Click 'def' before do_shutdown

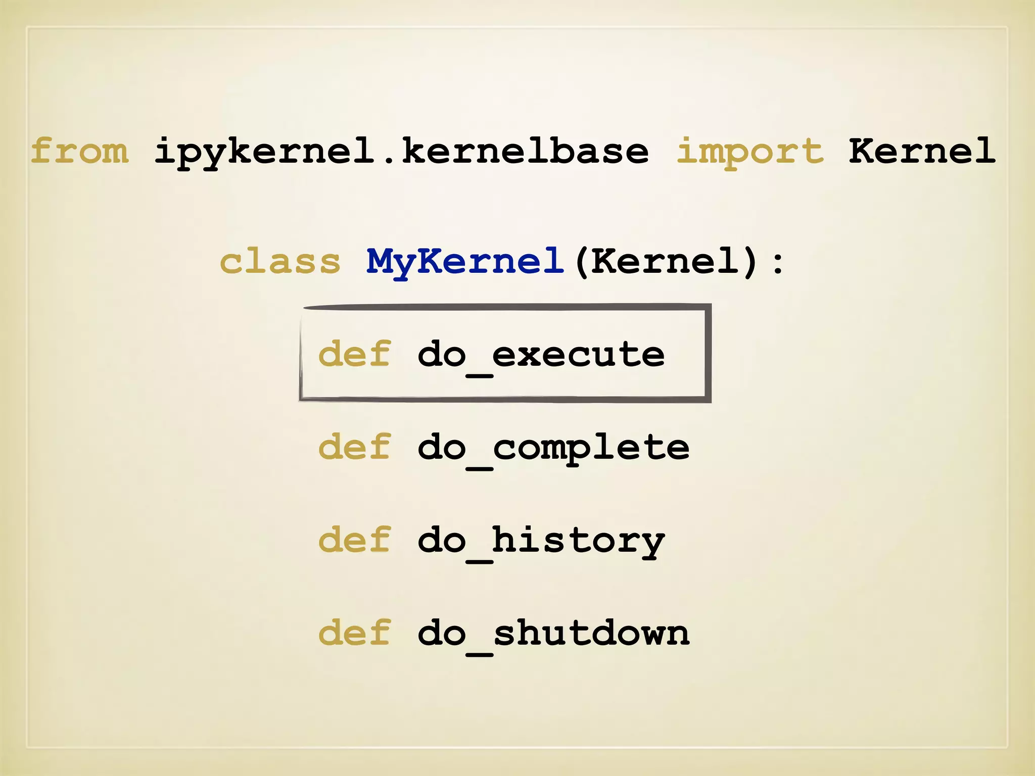(354, 632)
